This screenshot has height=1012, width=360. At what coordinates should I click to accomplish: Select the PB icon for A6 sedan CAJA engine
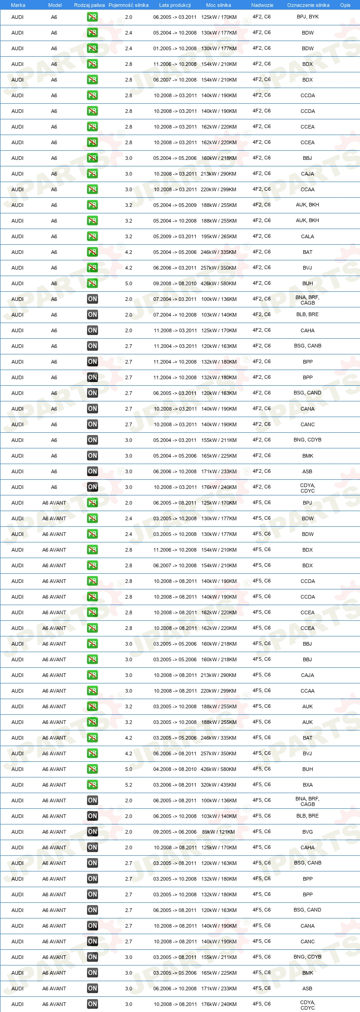92,174
